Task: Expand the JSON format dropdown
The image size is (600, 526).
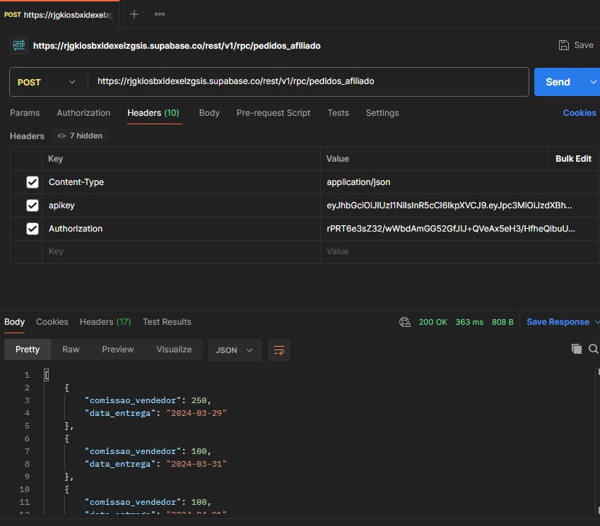Action: [x=235, y=350]
